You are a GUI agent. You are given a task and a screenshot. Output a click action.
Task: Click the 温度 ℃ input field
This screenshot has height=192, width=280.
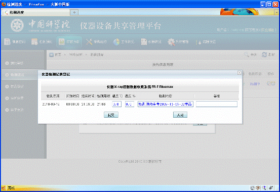[x=117, y=104]
